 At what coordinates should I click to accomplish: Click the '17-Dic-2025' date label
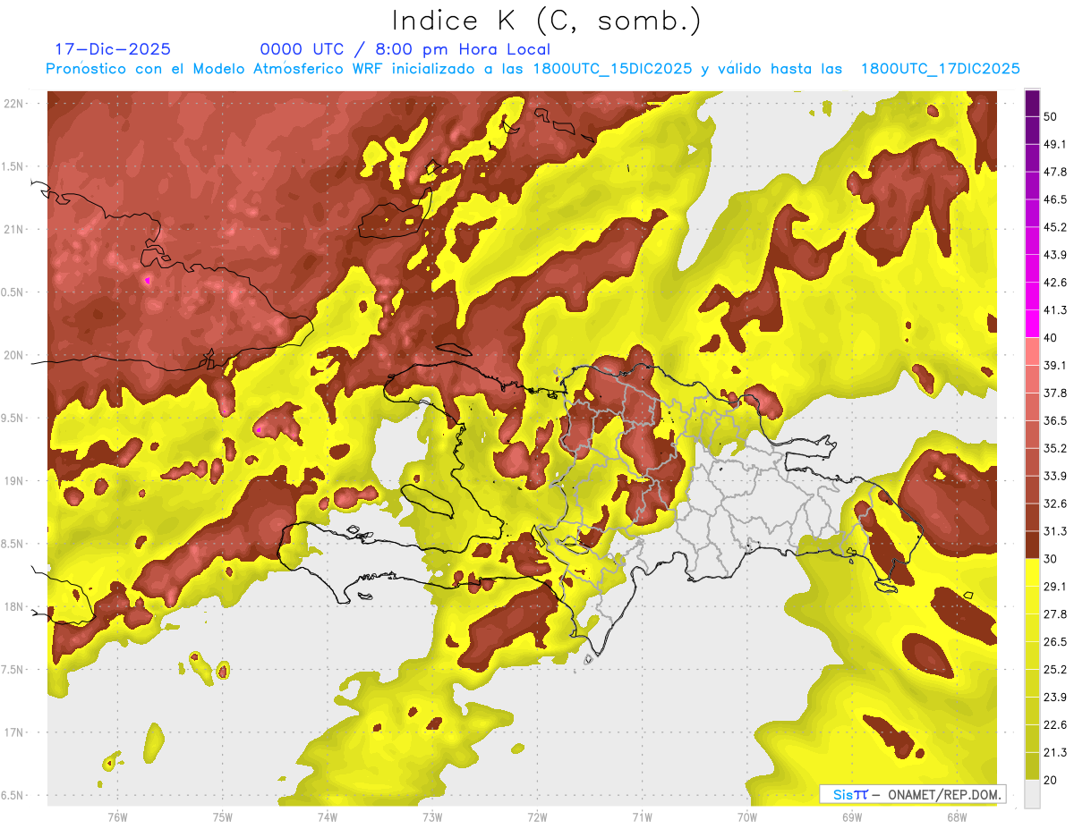click(x=113, y=49)
